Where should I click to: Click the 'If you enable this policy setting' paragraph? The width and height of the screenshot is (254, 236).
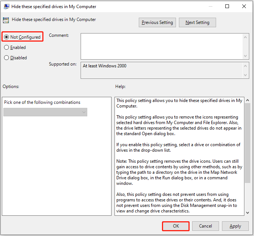[178, 147]
